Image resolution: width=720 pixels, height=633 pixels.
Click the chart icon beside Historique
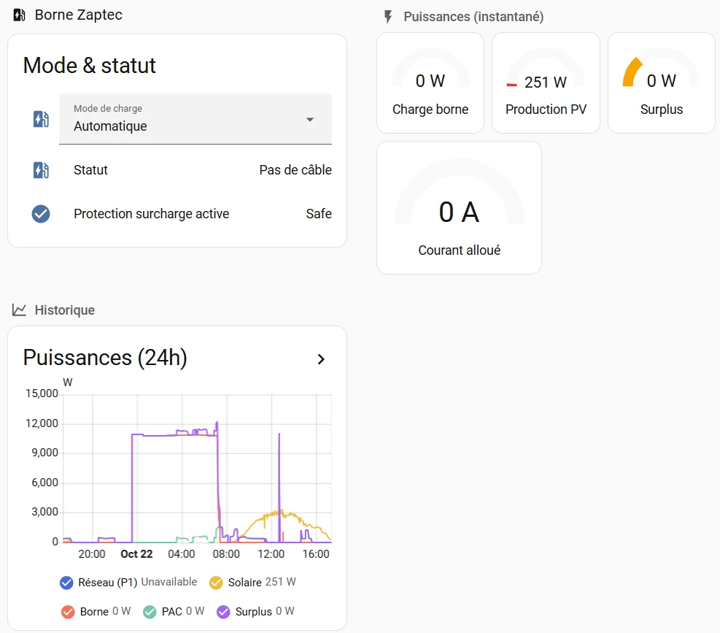[19, 310]
